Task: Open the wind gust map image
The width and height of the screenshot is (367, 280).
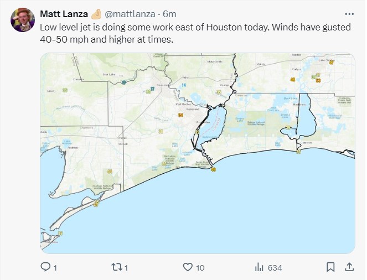Action: [x=198, y=153]
